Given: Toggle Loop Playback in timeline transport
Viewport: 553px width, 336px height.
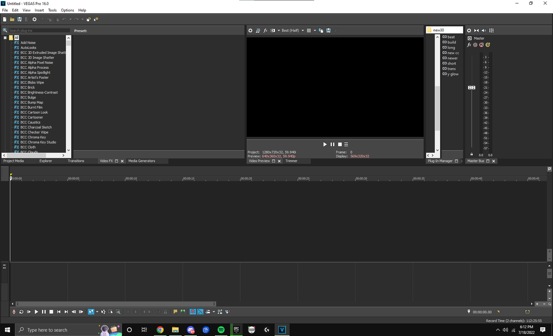Looking at the screenshot, I should [x=21, y=312].
